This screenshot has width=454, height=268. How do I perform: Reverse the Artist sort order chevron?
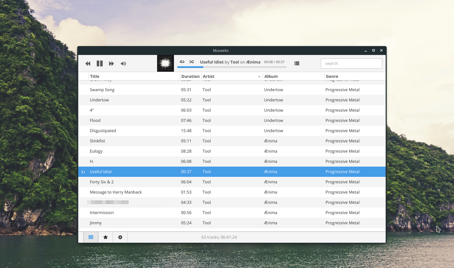[x=259, y=76]
